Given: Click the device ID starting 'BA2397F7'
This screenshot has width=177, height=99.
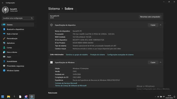Looking at the screenshot, I should pos(88,40).
